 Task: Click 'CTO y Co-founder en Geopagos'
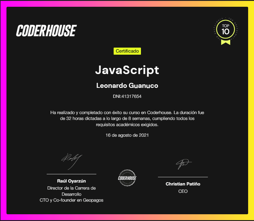point(71,200)
